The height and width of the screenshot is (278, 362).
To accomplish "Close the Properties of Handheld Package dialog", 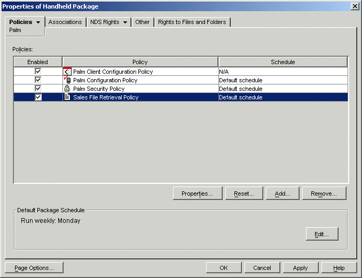I will click(355, 6).
